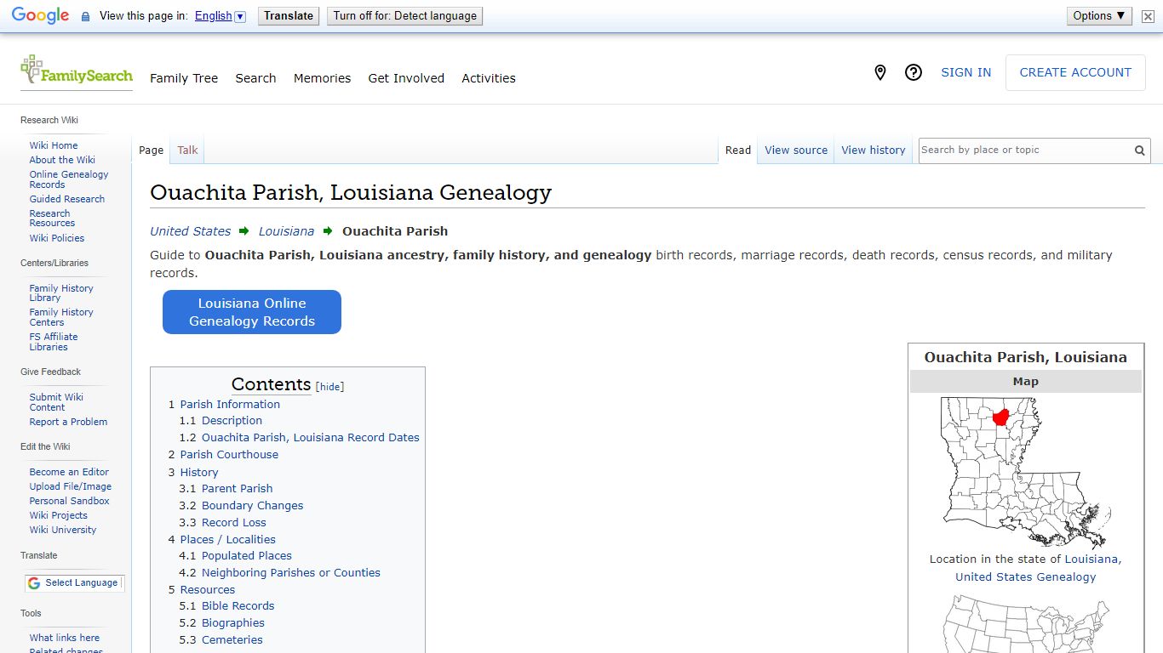Open Upload File/Image sidebar link
Viewport: 1163px width, 653px height.
(x=71, y=486)
